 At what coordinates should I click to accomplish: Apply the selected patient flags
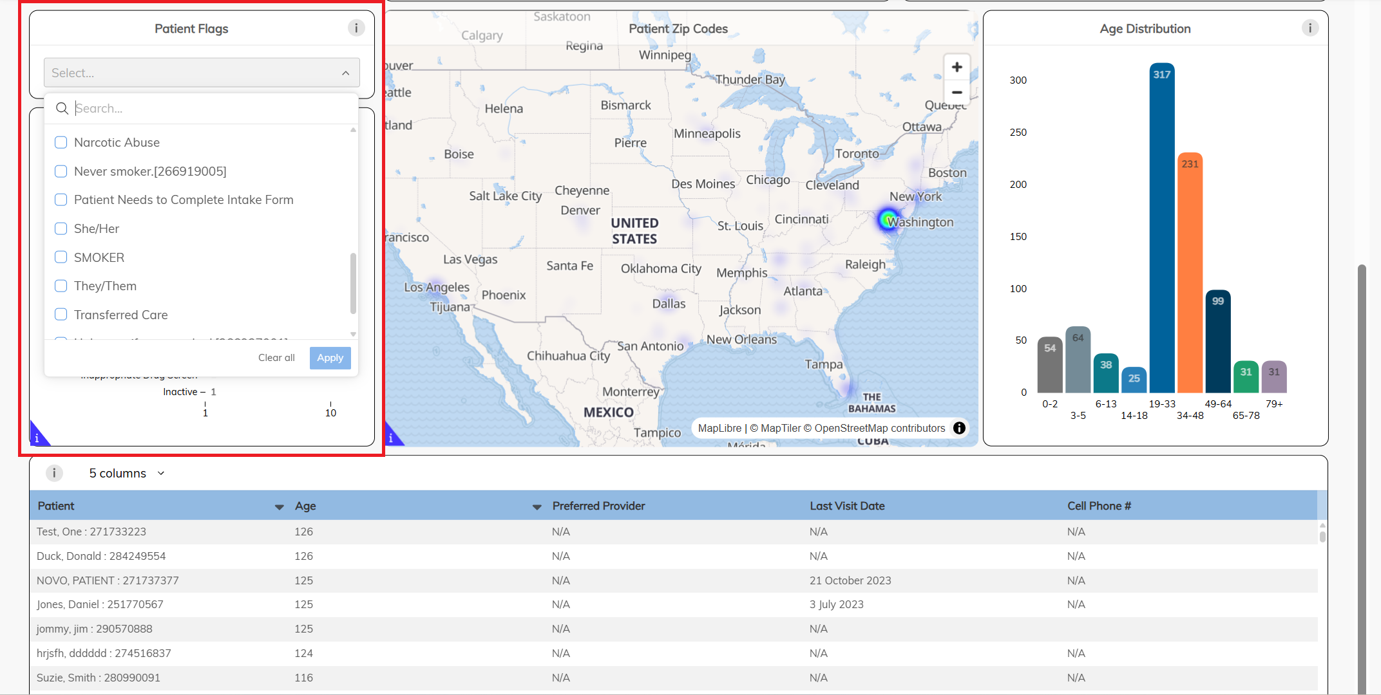click(330, 358)
